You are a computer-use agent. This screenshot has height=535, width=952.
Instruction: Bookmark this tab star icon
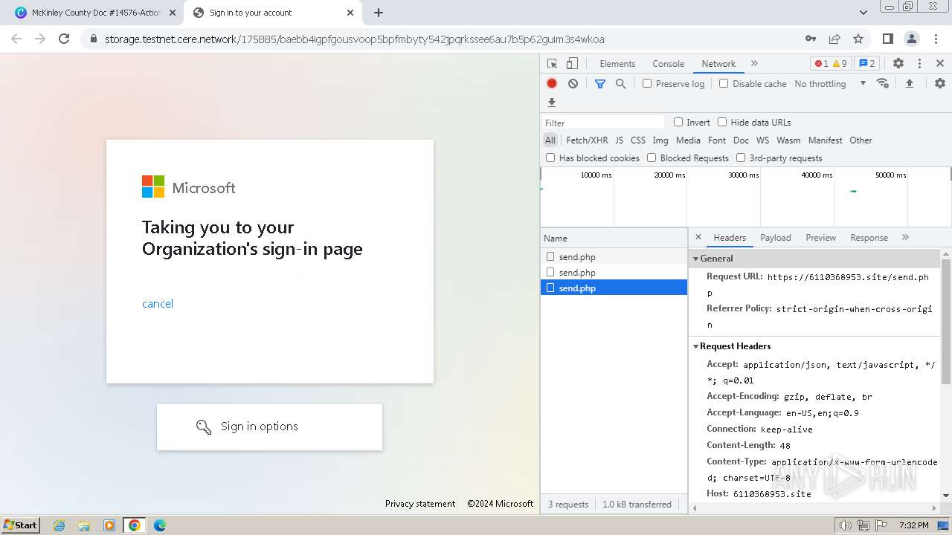point(858,39)
